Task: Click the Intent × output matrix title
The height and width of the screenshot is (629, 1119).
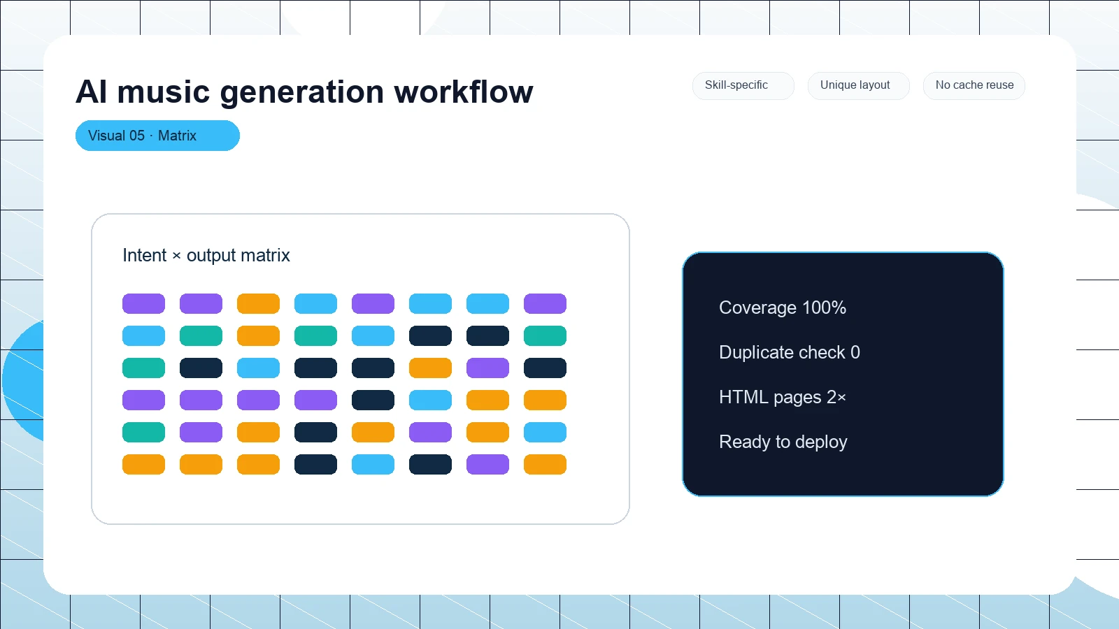Action: click(206, 255)
